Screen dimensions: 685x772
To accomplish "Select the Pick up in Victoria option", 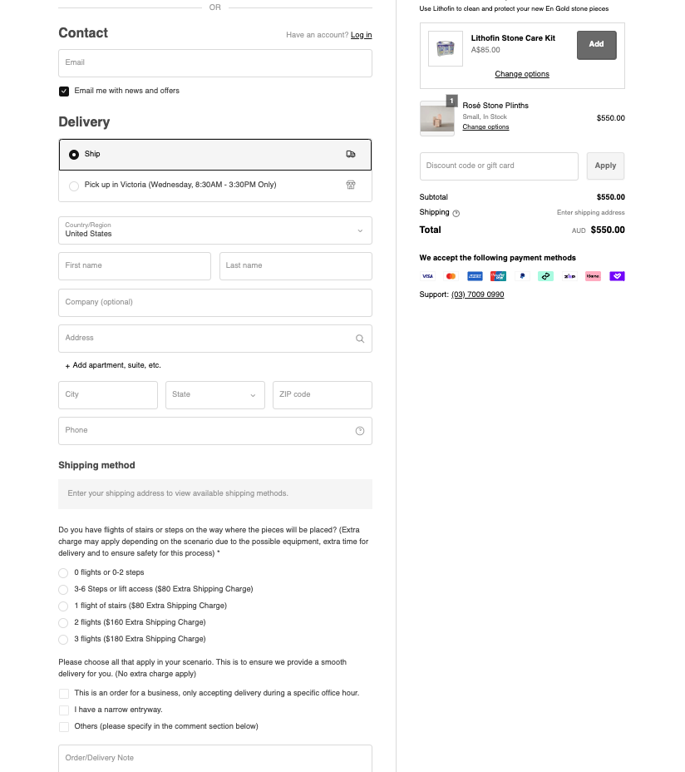I will [x=215, y=186].
